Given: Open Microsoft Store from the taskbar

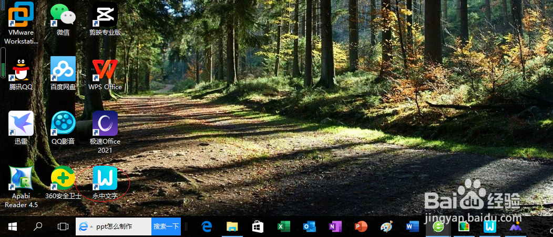Looking at the screenshot, I should coord(258,227).
